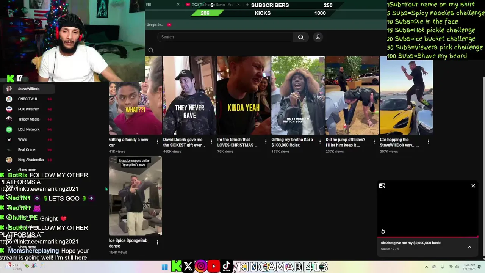This screenshot has width=485, height=273.
Task: Click the 'Queue • 7 / 9' label
Action: [390, 249]
